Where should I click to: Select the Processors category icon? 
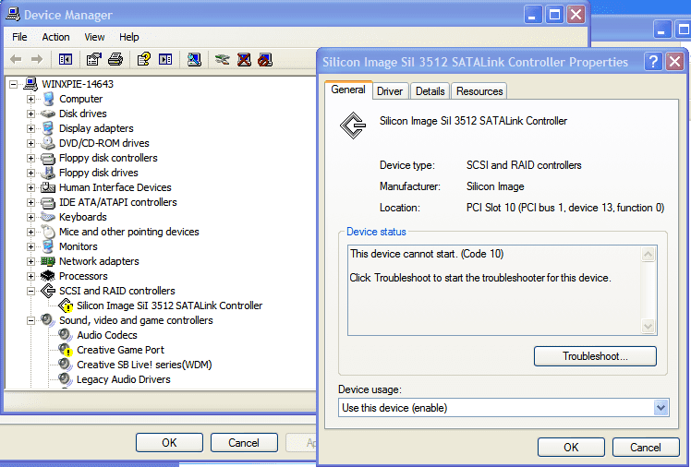(48, 276)
